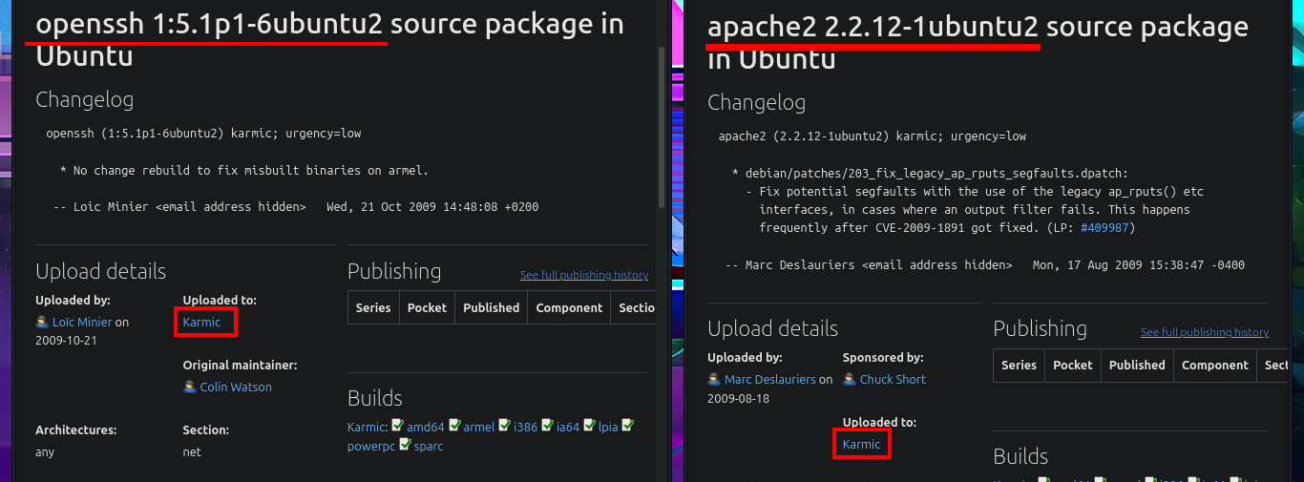
Task: Open the powerpc build link
Action: tap(371, 447)
